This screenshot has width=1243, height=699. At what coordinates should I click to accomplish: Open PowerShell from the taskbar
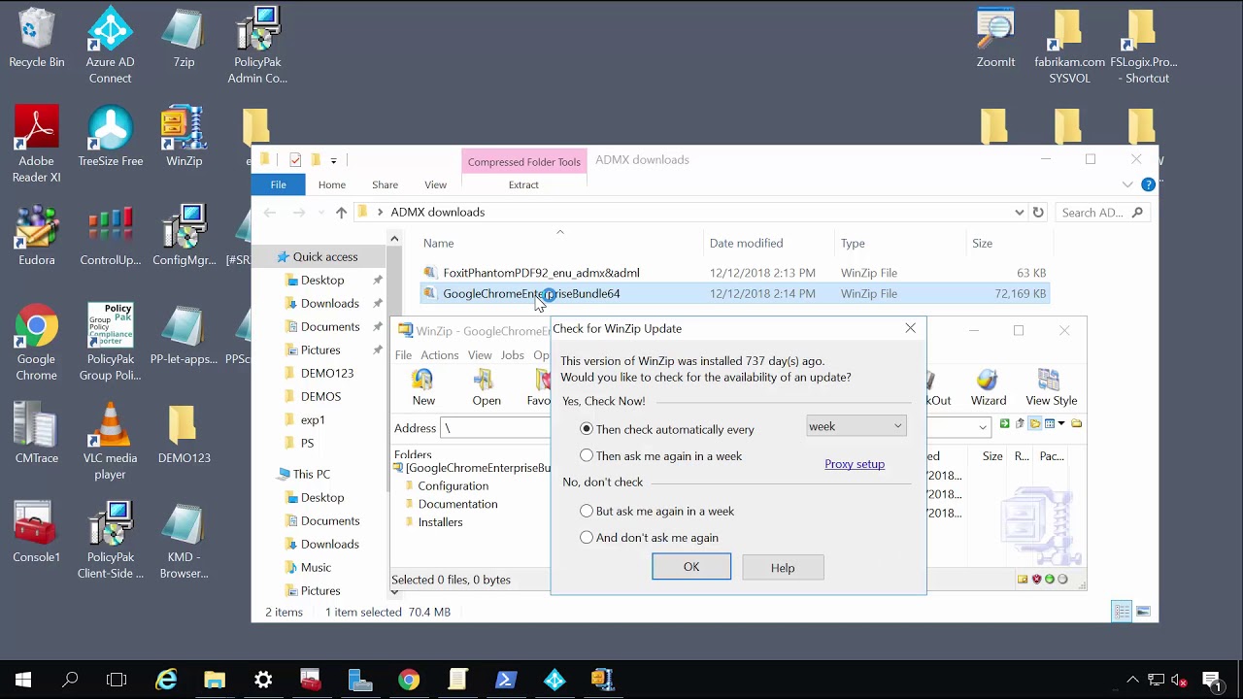506,680
